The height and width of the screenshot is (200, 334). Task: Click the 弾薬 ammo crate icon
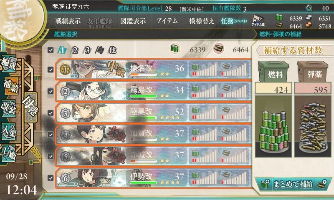coord(313,71)
